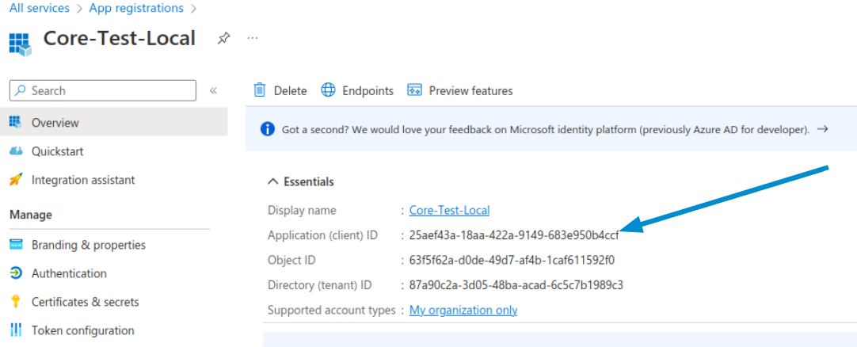The width and height of the screenshot is (857, 347).
Task: Click the trash can Delete icon
Action: click(x=260, y=90)
